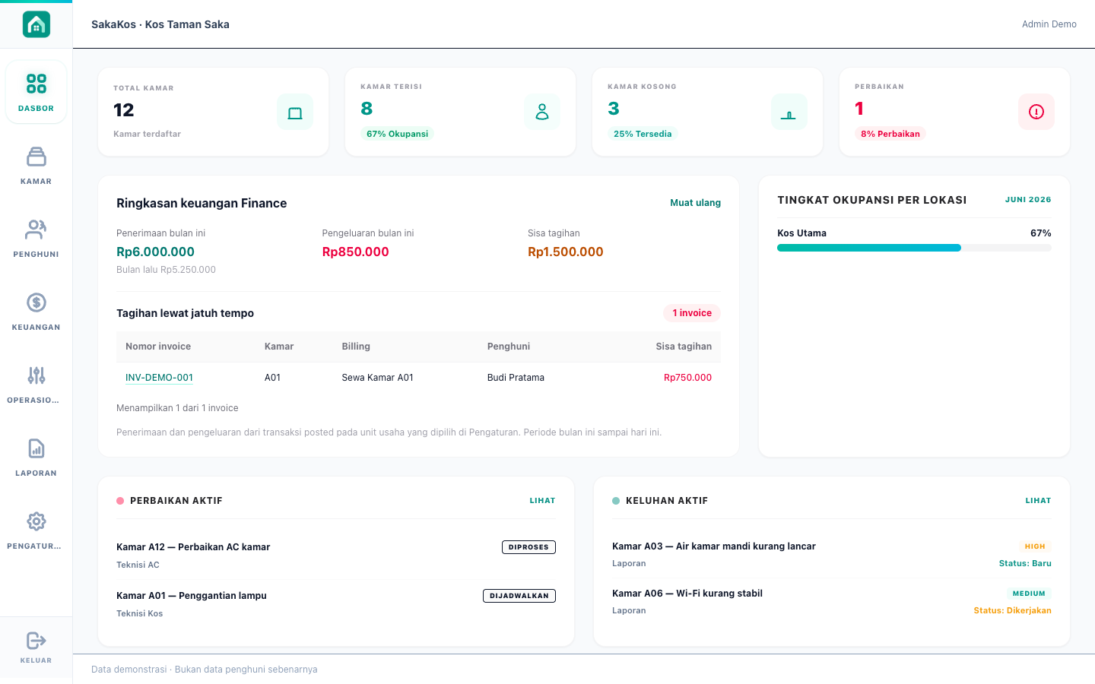Click the 25% Tersedia badge
1095x684 pixels.
tap(643, 134)
